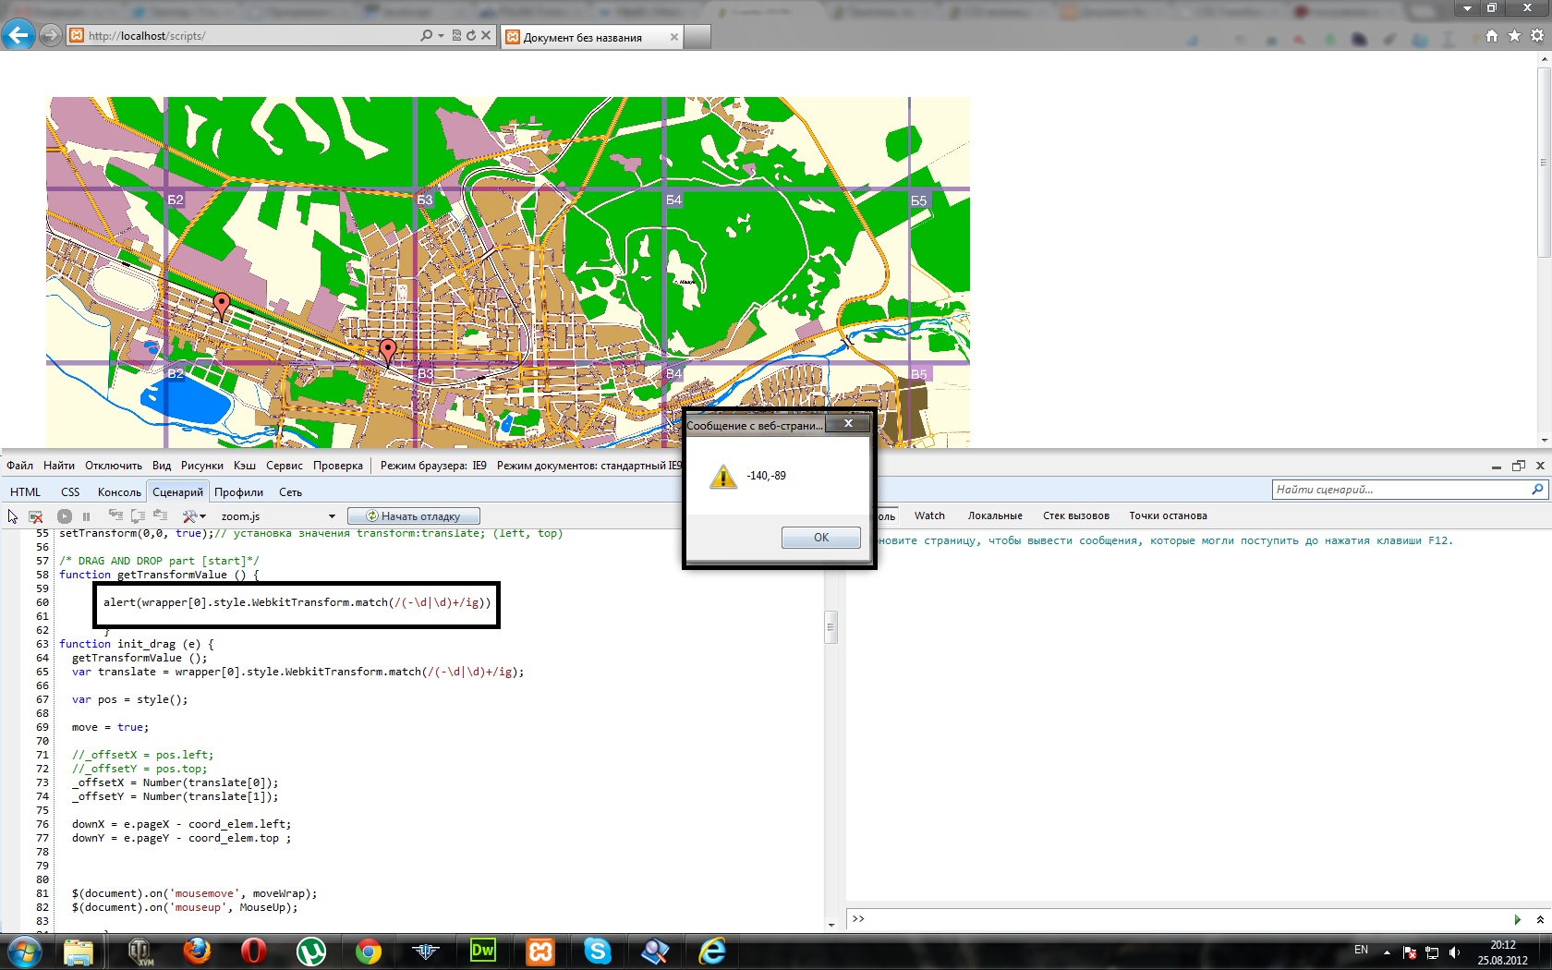The height and width of the screenshot is (970, 1552).
Task: Open Dreamweaver from the taskbar
Action: [x=482, y=952]
